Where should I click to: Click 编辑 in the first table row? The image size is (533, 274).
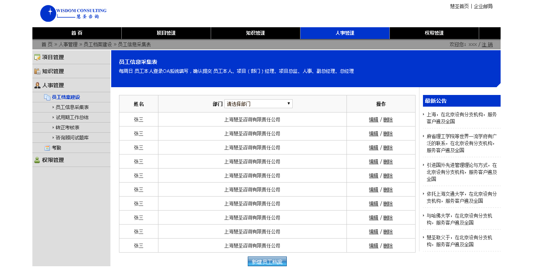coord(373,120)
